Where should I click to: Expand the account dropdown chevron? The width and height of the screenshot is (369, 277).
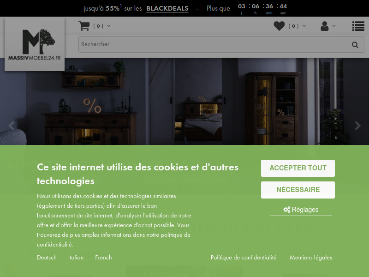coord(334,26)
